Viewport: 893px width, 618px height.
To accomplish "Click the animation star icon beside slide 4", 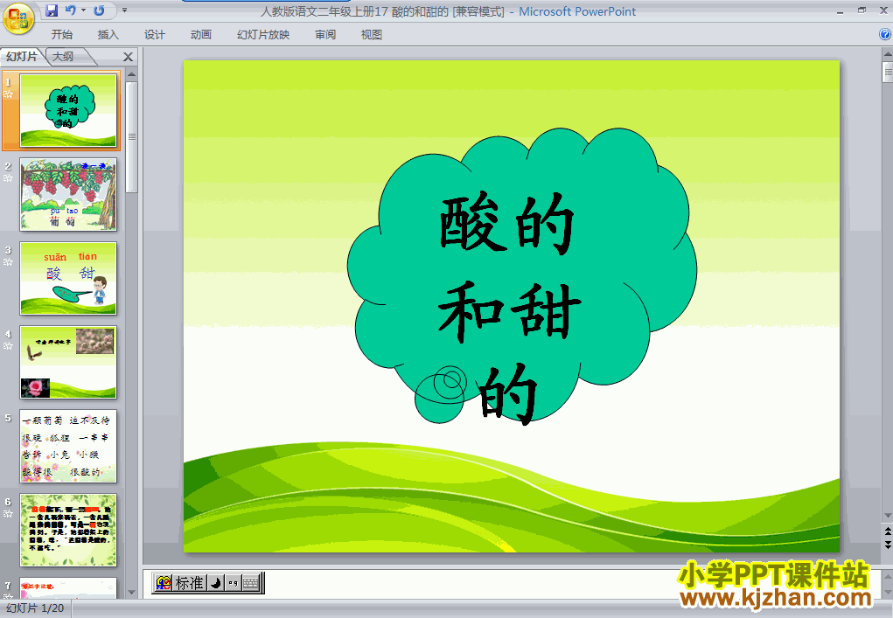I will [8, 346].
